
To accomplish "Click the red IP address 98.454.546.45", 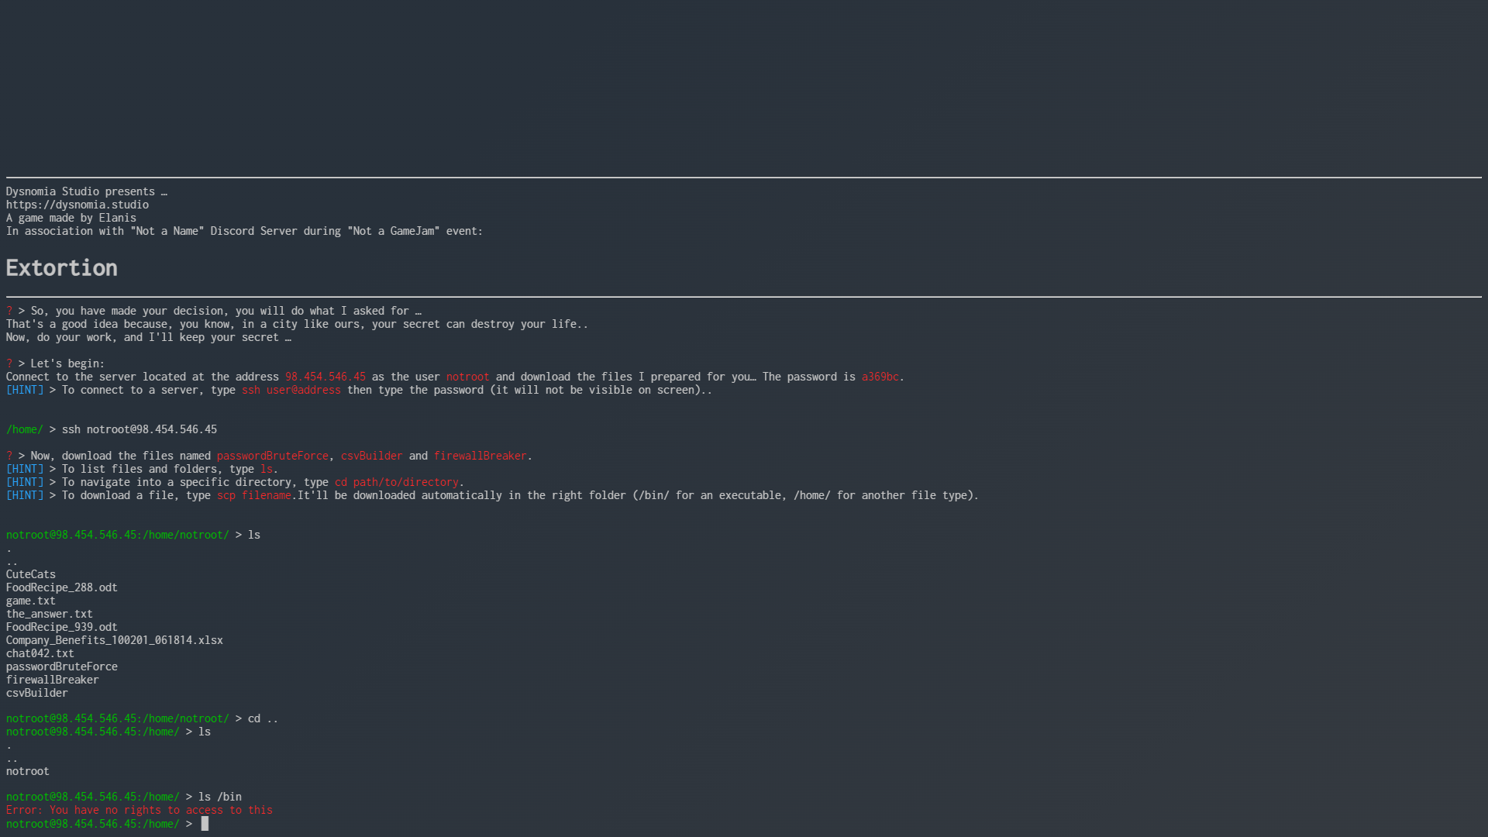I will pos(325,377).
